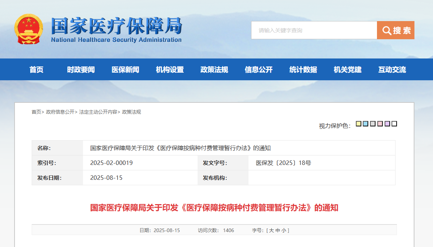
Task: Open the 信息公开 navigation item
Action: [x=259, y=69]
